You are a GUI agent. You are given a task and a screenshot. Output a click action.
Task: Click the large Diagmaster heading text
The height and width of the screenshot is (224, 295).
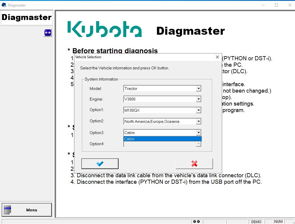click(191, 31)
